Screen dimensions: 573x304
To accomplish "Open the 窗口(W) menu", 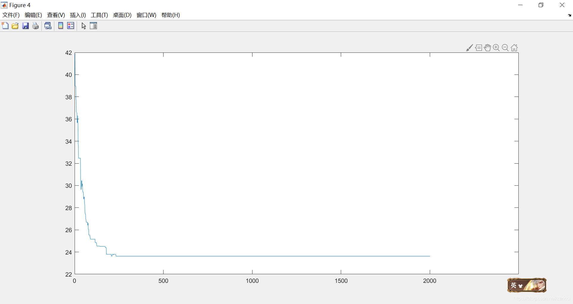I will [x=146, y=15].
